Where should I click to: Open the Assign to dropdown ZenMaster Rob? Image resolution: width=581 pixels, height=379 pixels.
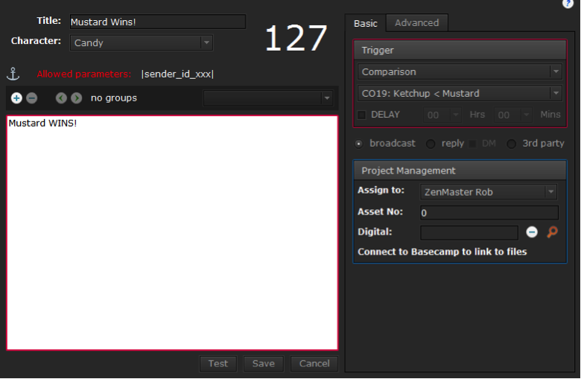tap(489, 192)
